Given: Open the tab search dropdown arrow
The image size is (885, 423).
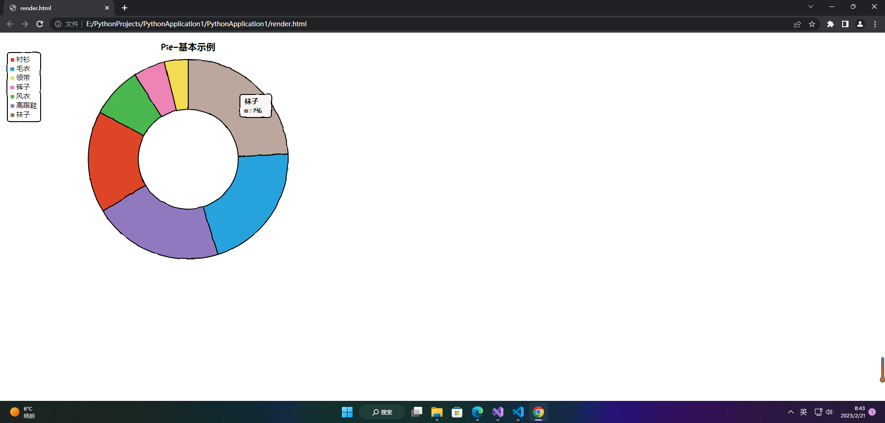Looking at the screenshot, I should coord(811,6).
